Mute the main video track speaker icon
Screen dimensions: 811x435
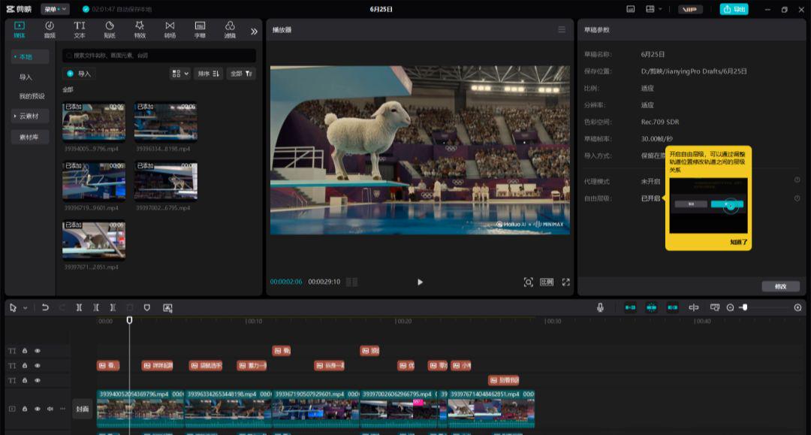50,409
